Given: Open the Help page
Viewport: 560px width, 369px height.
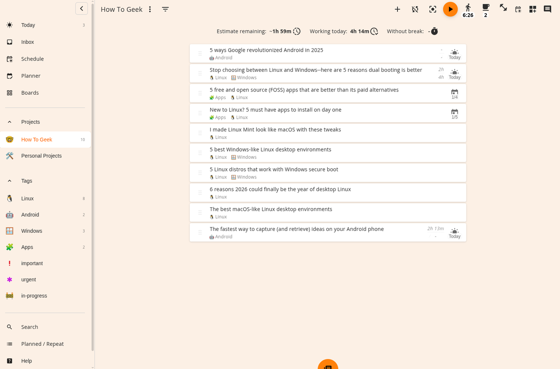Looking at the screenshot, I should tap(26, 361).
